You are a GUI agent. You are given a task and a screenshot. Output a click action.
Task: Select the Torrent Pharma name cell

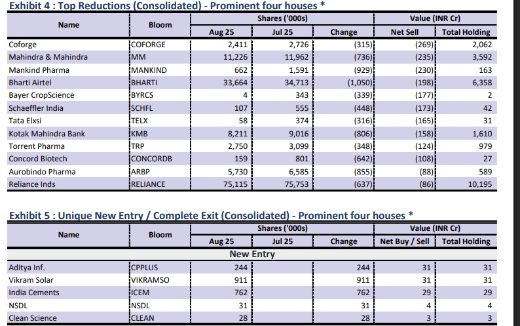[x=37, y=146]
